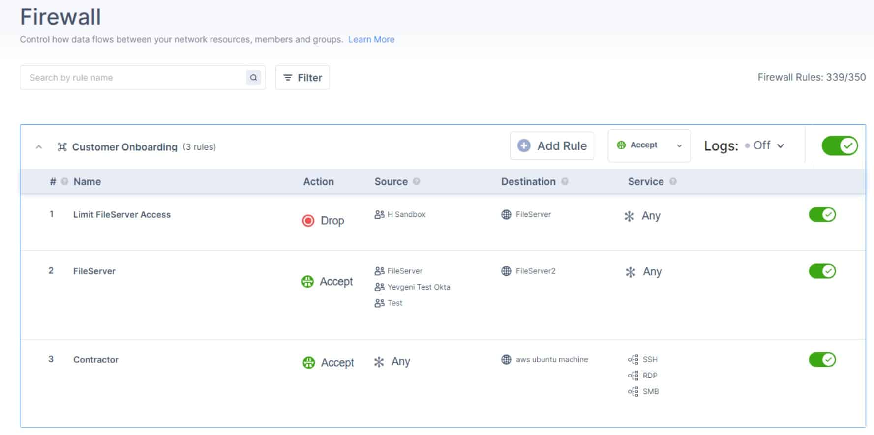
Task: Click the H Sandbox group icon
Action: (x=379, y=214)
